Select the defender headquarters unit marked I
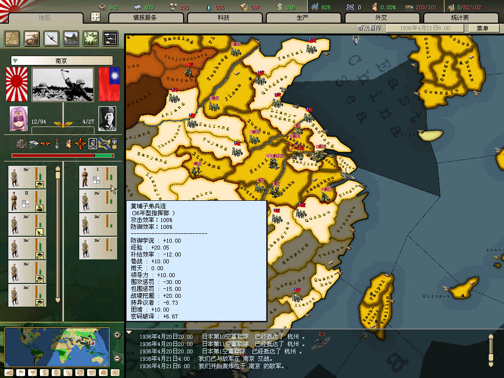Image resolution: width=504 pixels, height=378 pixels. pos(98,177)
